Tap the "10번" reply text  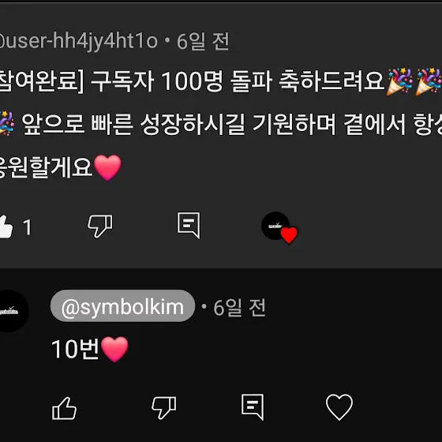(x=75, y=349)
